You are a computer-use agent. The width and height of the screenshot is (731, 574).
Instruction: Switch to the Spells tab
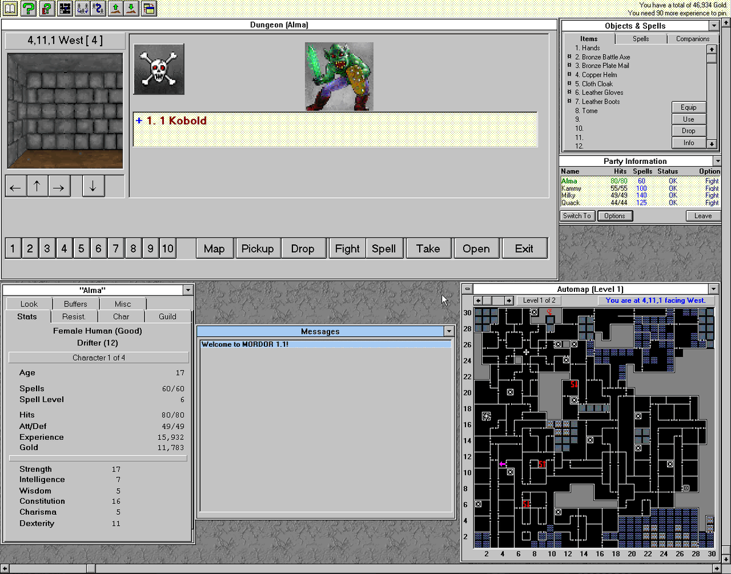point(641,38)
